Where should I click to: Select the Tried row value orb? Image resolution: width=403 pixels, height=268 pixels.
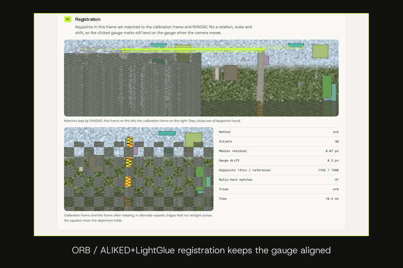335,189
